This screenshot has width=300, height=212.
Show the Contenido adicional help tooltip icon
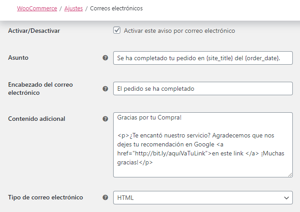coord(105,119)
